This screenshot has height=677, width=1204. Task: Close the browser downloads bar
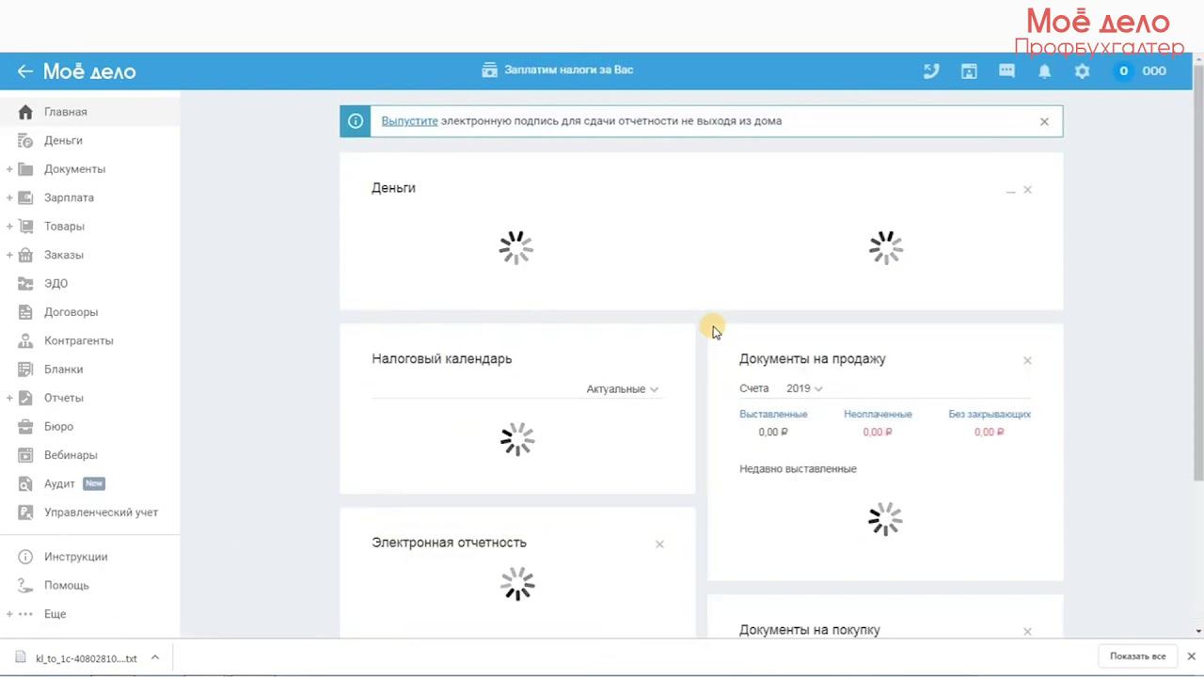[1191, 656]
